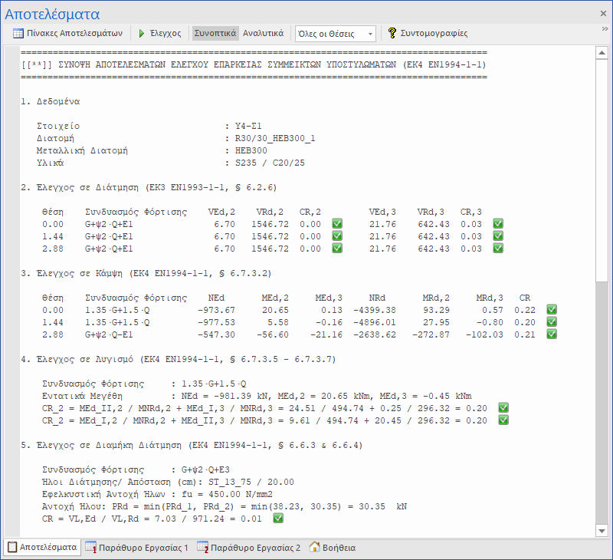This screenshot has width=613, height=560.
Task: Click green checkmark for longitudinal shear CR 0.01
Action: point(278,519)
